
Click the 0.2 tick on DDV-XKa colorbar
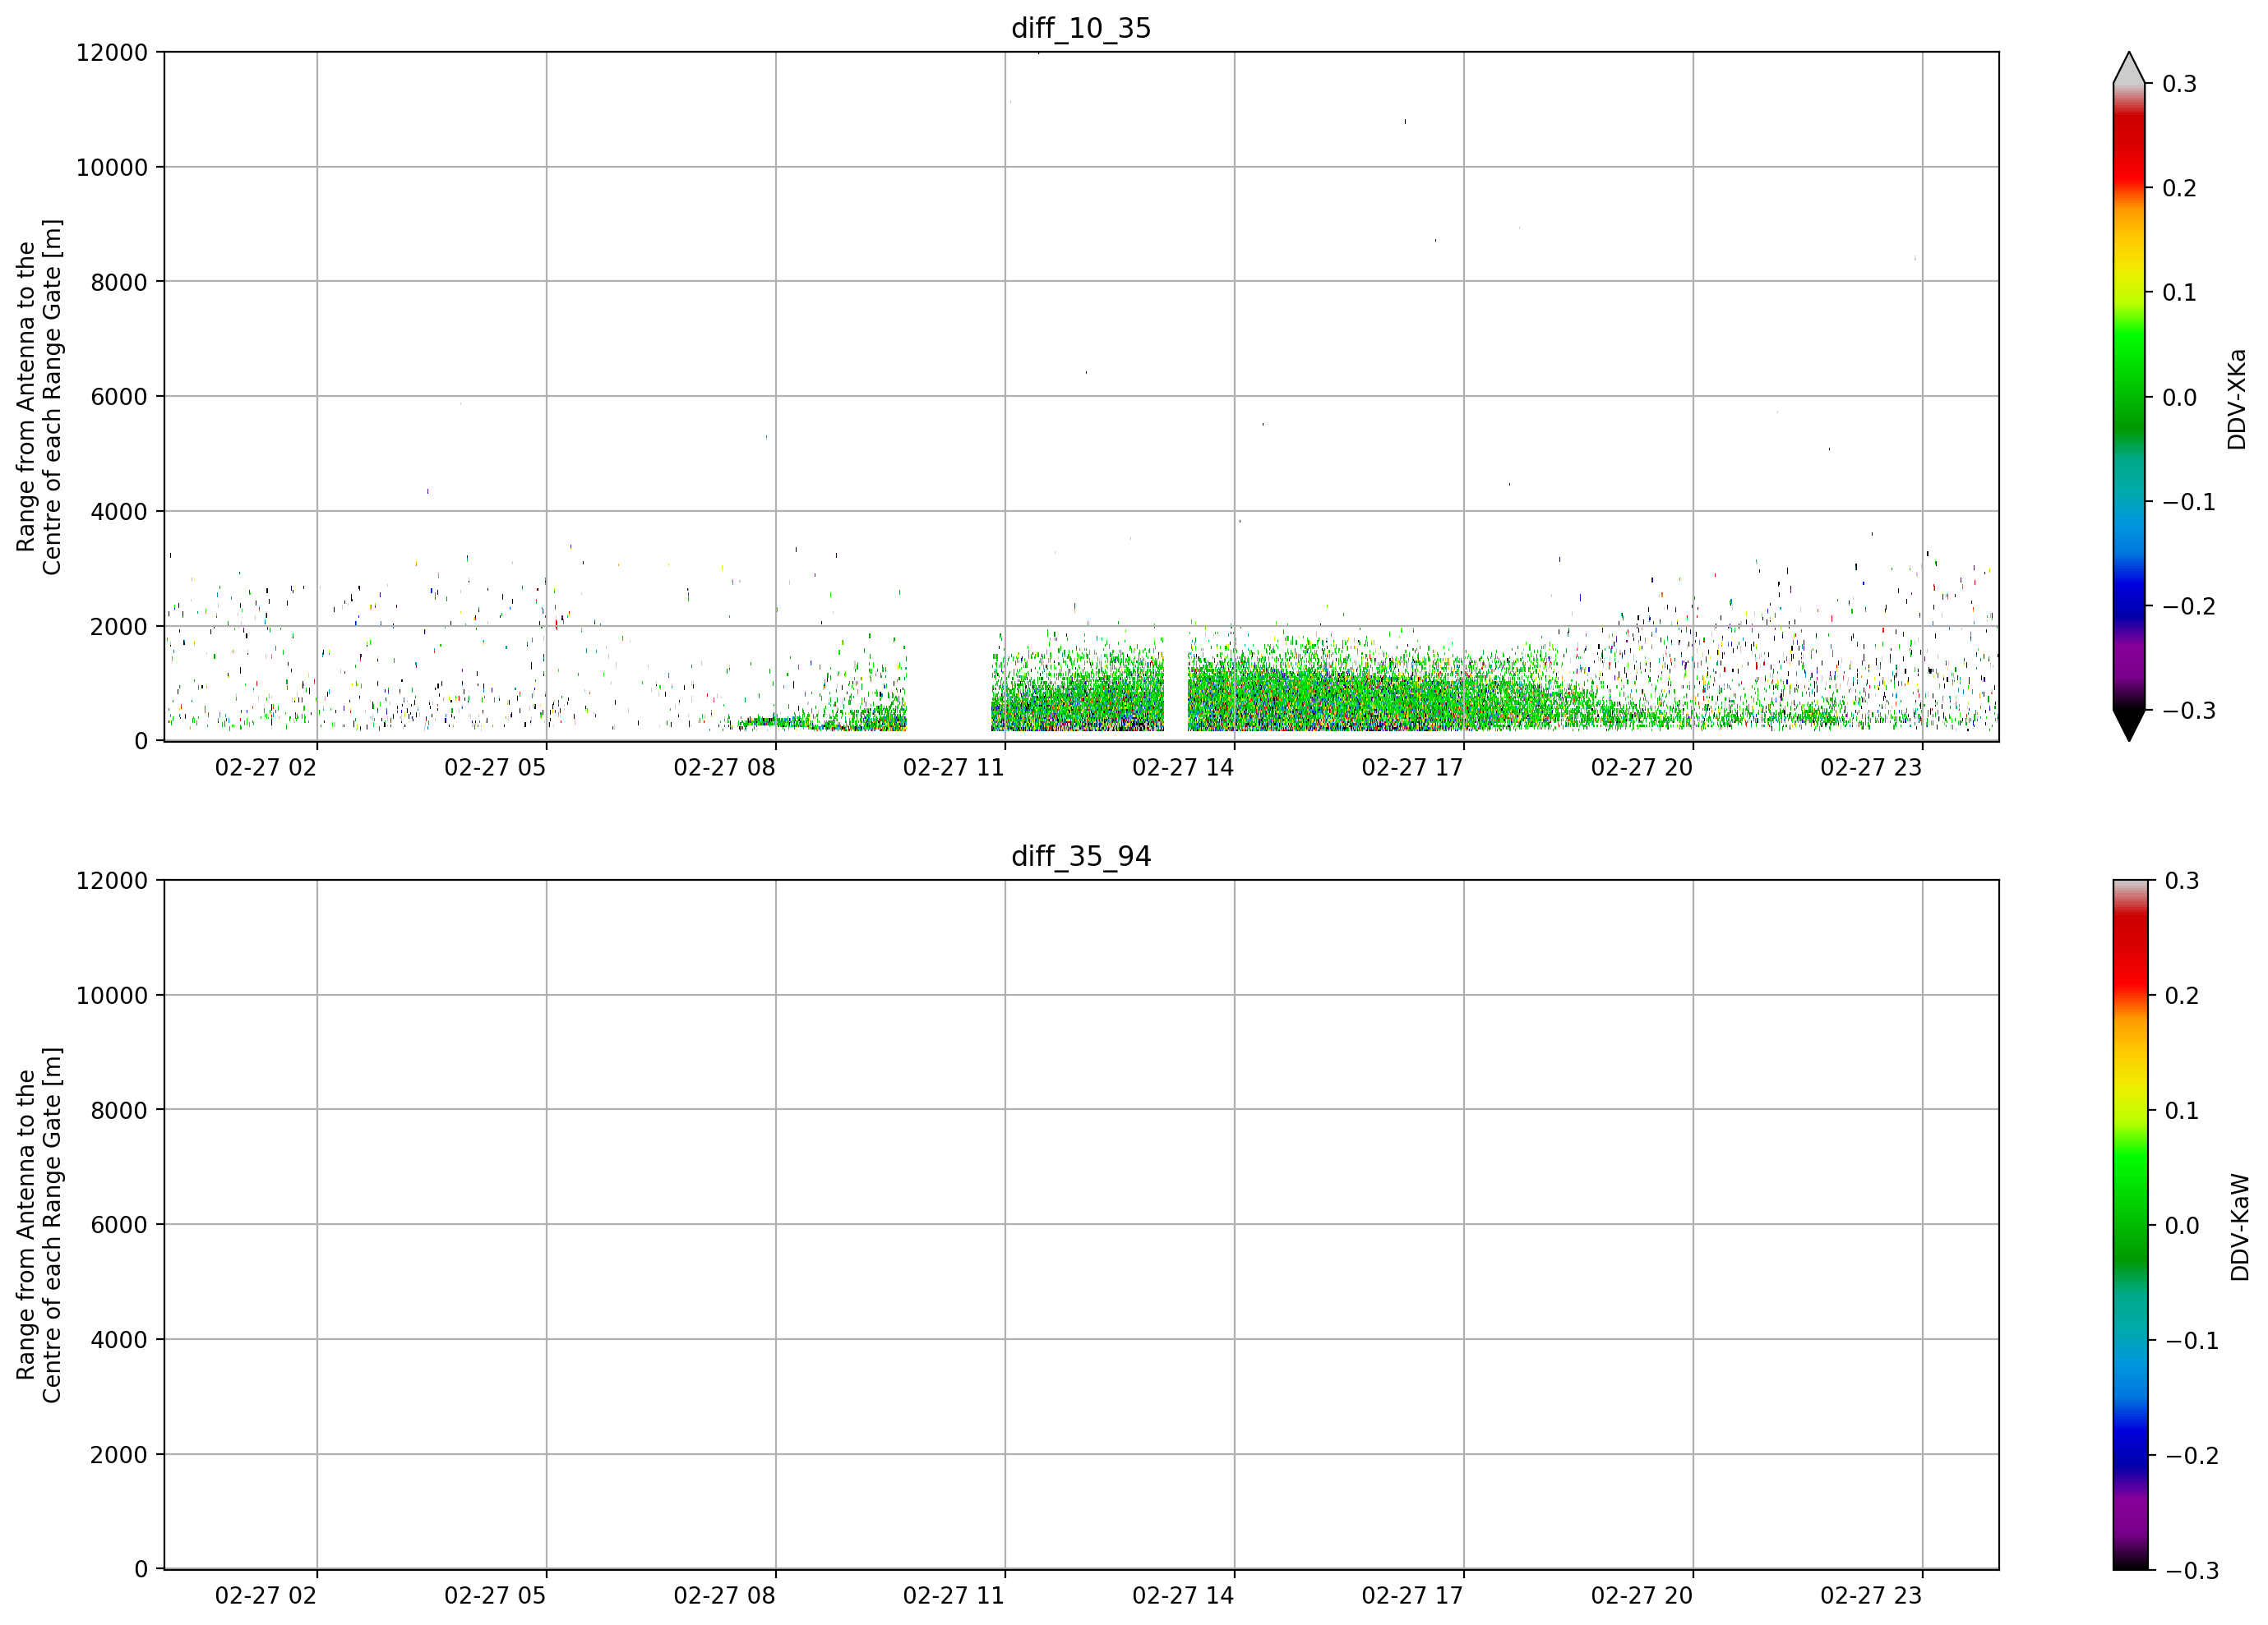(x=2179, y=188)
